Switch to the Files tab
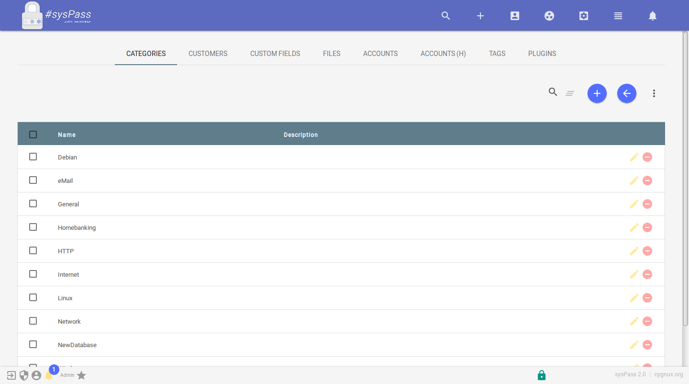Viewport: 689px width, 384px height. (332, 54)
